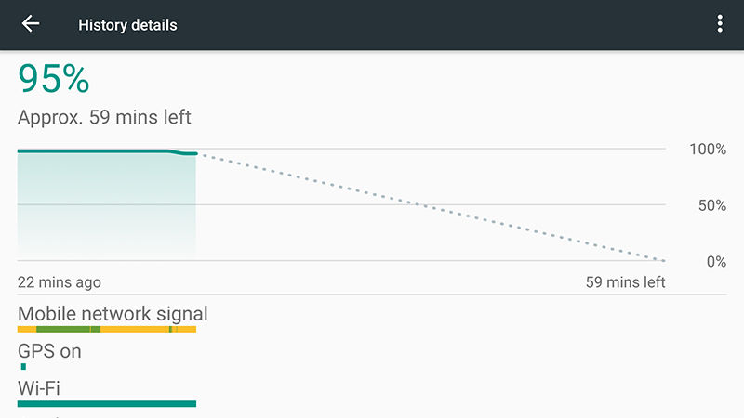Click the teal Wi-Fi activity bar

click(x=107, y=403)
